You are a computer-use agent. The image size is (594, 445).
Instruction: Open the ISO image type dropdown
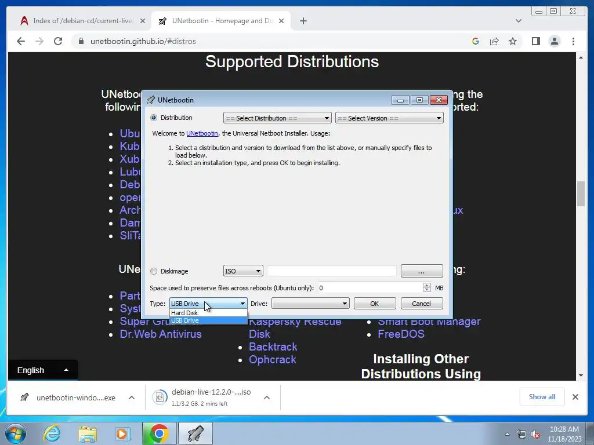coord(243,271)
